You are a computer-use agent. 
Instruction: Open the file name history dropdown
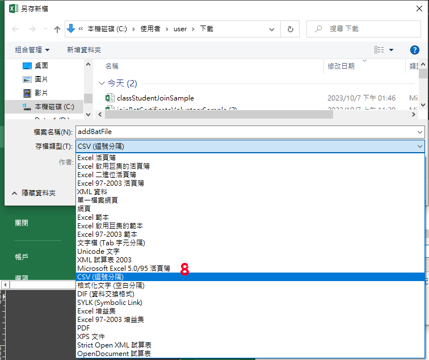[x=420, y=132]
